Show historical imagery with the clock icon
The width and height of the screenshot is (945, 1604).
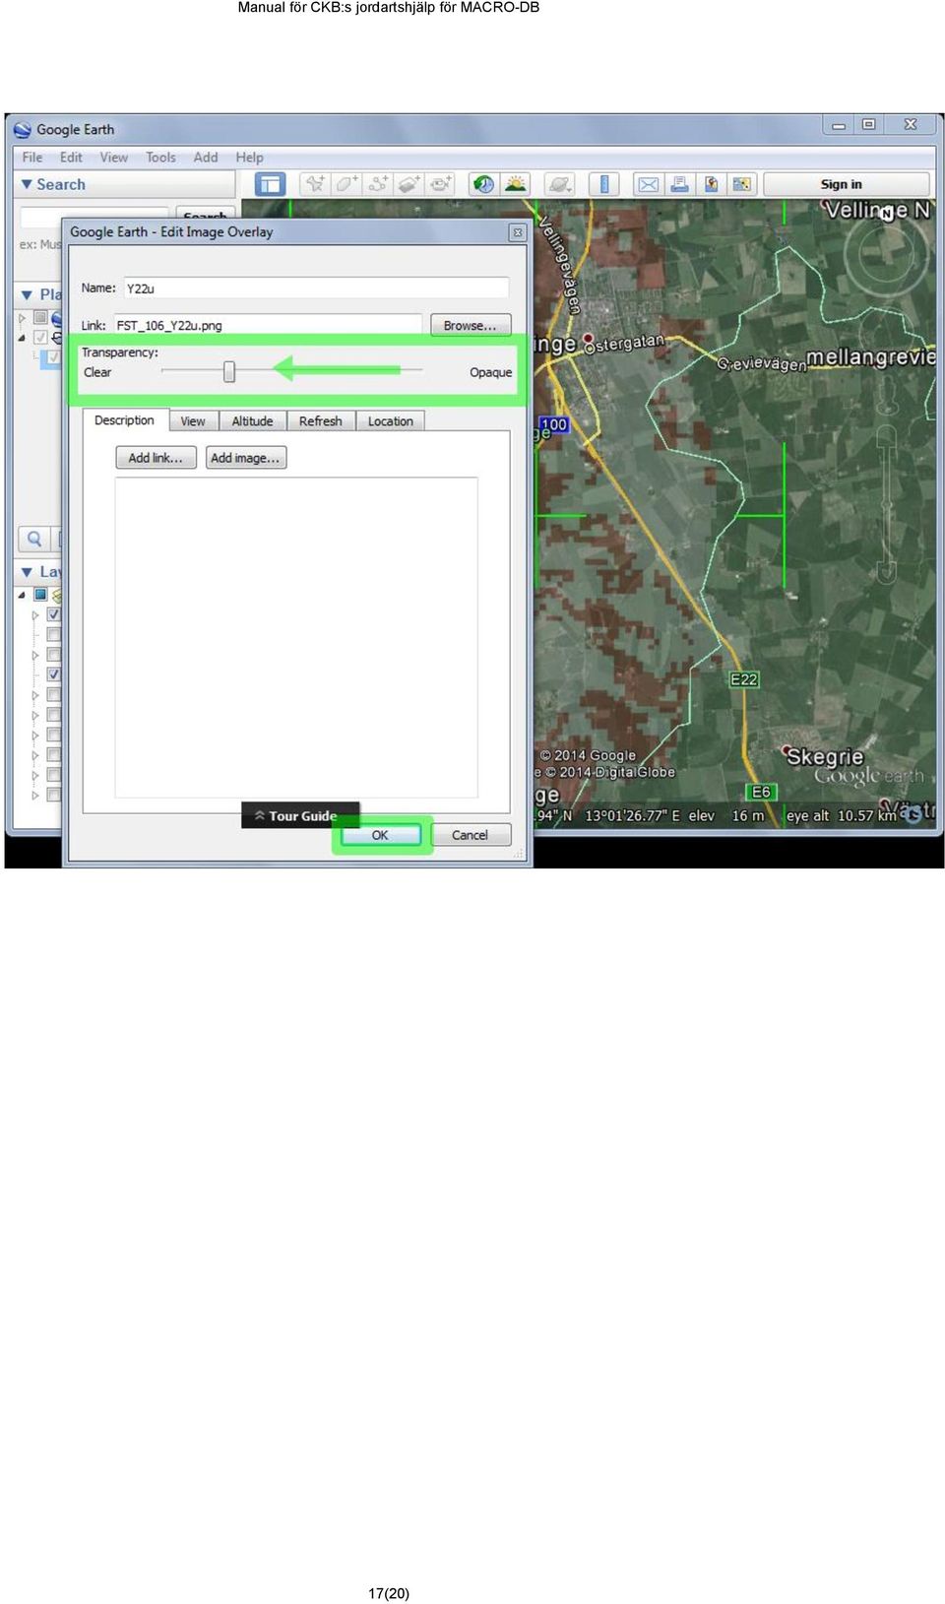click(483, 184)
